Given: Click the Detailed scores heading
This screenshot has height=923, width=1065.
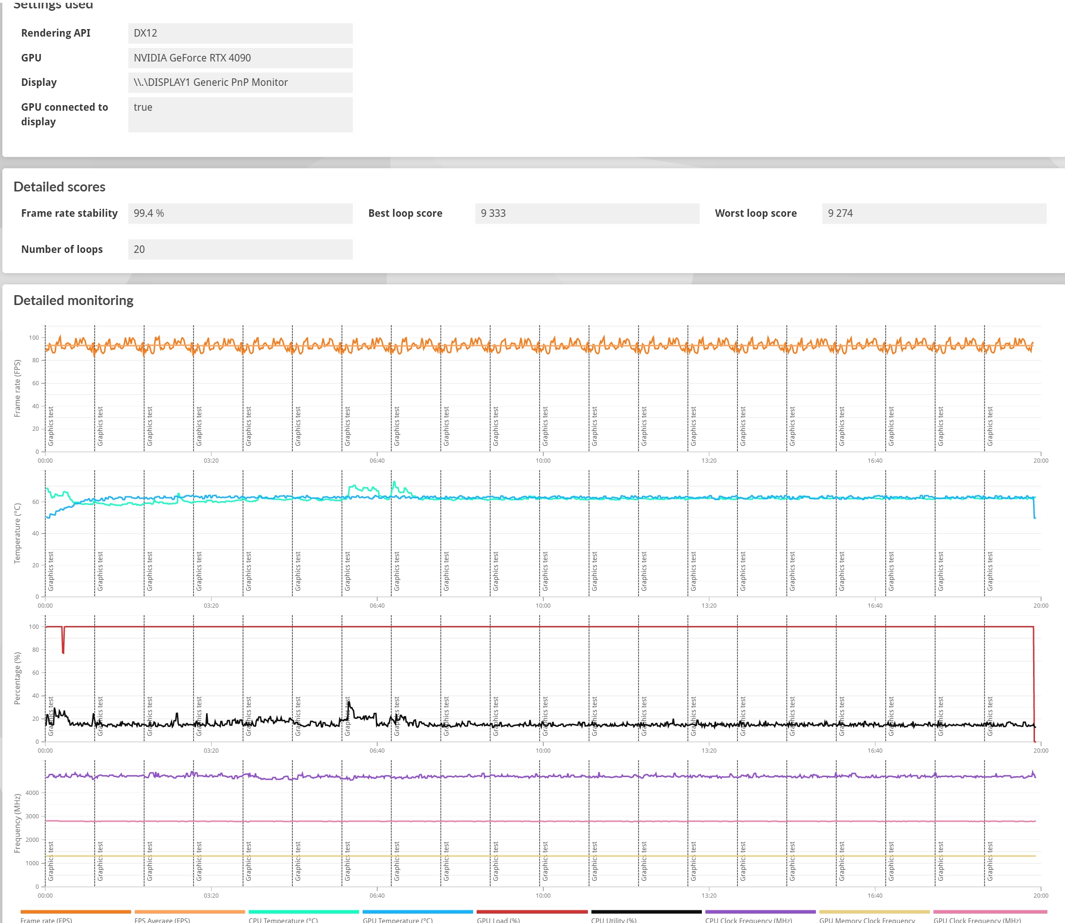Looking at the screenshot, I should click(59, 186).
